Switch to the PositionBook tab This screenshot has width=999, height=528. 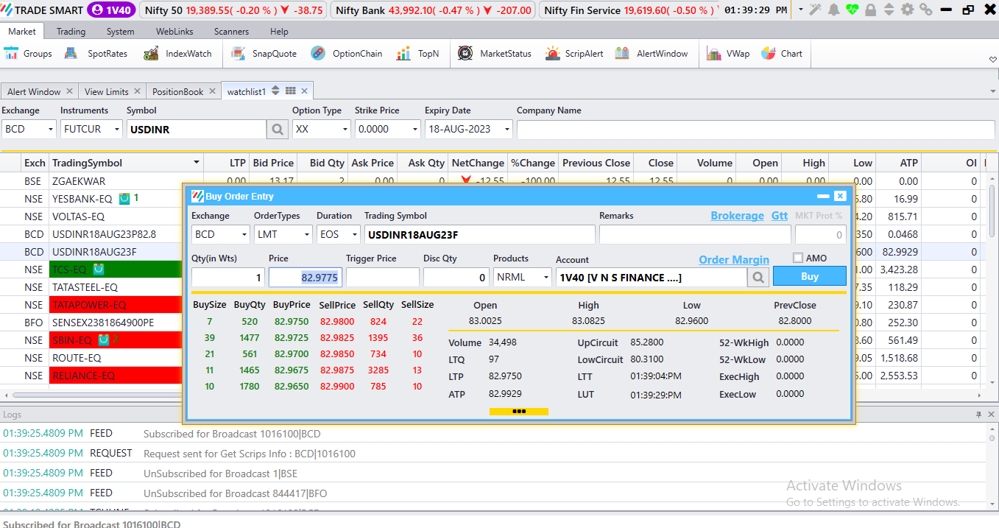point(177,91)
